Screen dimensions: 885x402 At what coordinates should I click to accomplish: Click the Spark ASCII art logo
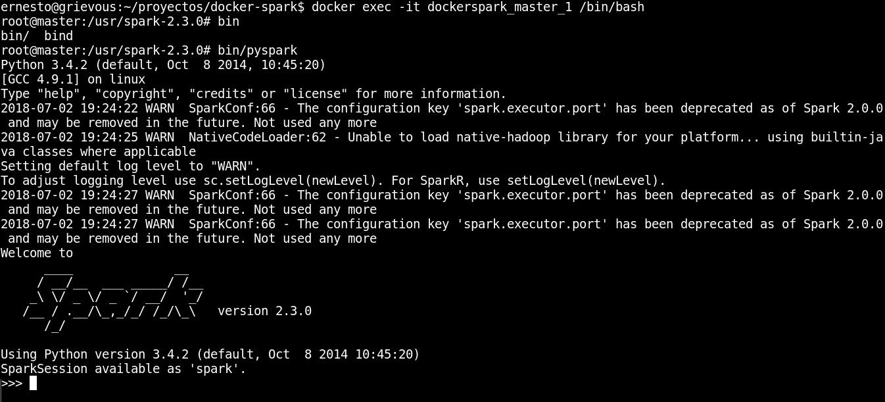[x=113, y=297]
